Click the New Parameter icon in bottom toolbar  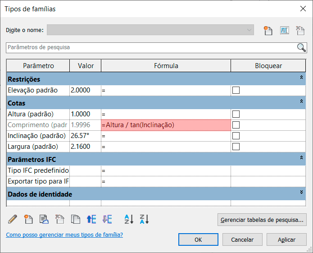(28, 220)
